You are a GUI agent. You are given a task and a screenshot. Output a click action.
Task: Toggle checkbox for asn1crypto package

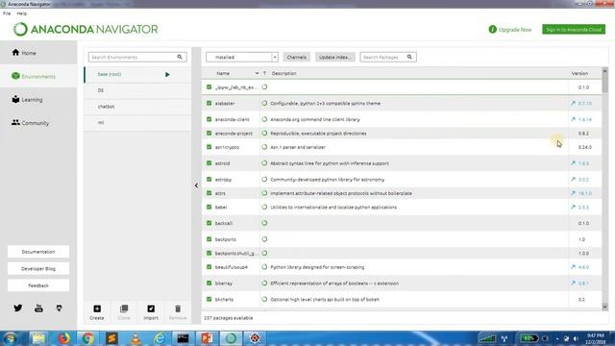point(209,147)
